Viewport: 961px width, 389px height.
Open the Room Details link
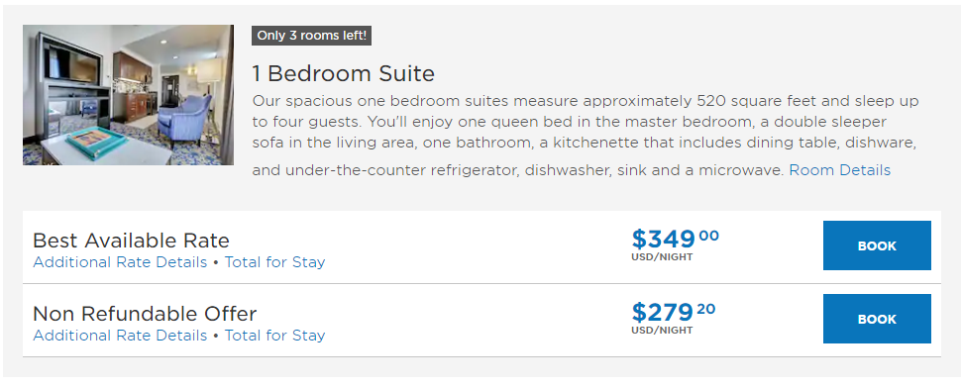pos(840,169)
